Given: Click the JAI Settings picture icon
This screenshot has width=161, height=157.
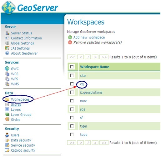Looking at the screenshot, I should [7, 48].
